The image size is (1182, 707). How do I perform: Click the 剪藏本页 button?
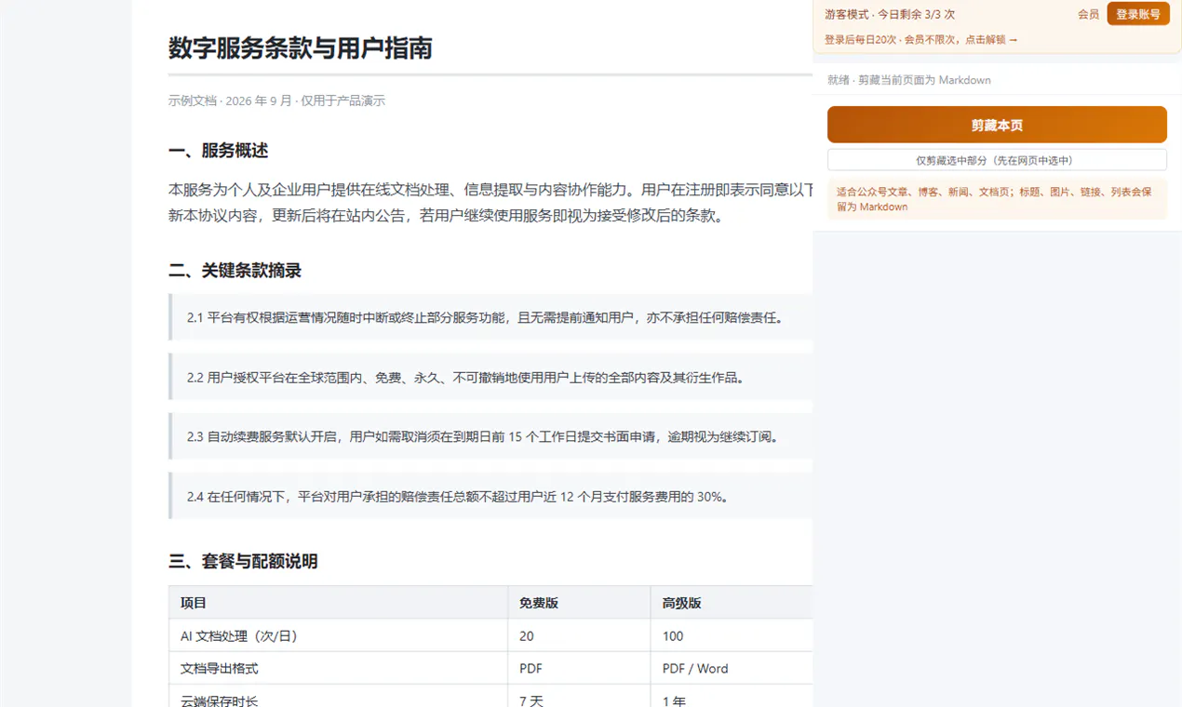[x=997, y=125]
